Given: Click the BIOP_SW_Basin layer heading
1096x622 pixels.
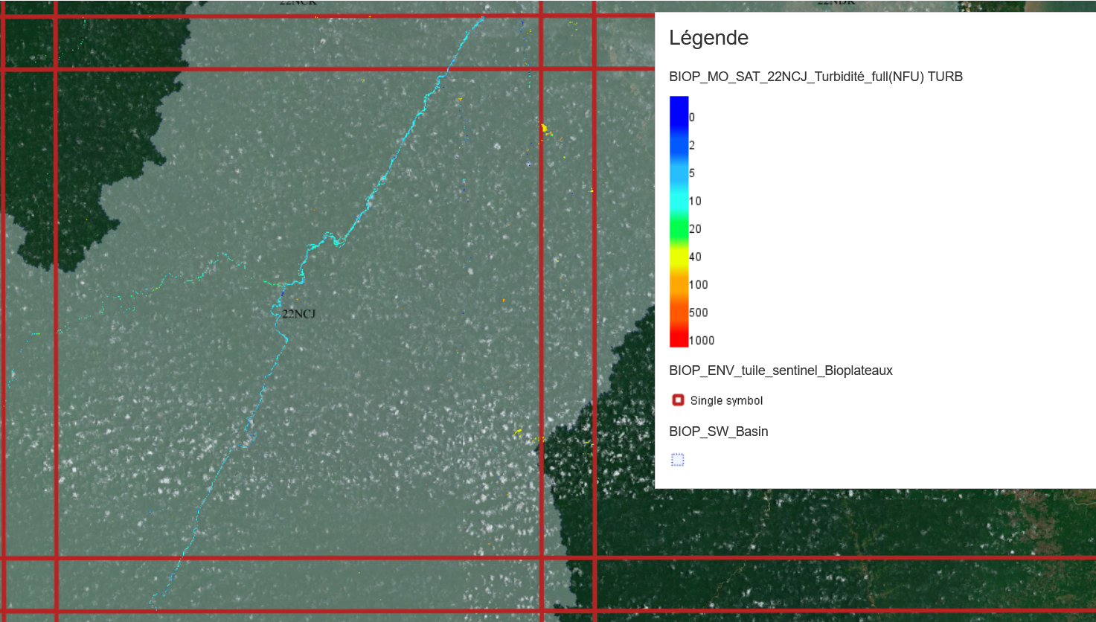Looking at the screenshot, I should [718, 432].
